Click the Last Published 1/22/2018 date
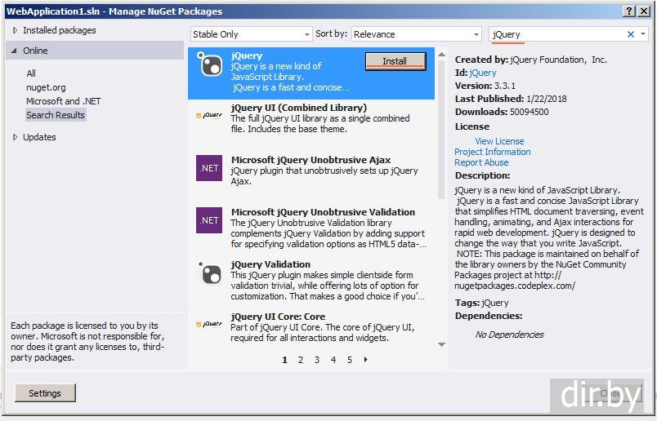The image size is (657, 421). click(x=547, y=99)
